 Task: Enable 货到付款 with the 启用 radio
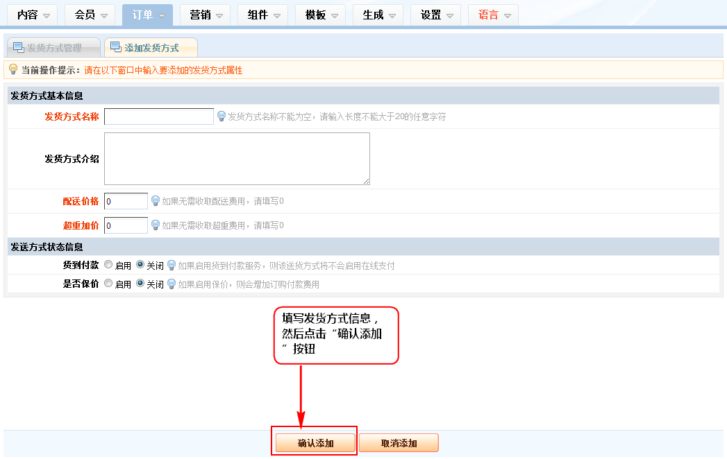pyautogui.click(x=108, y=265)
